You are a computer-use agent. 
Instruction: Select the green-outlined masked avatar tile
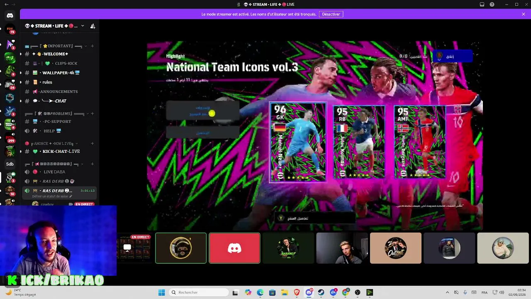click(x=181, y=248)
